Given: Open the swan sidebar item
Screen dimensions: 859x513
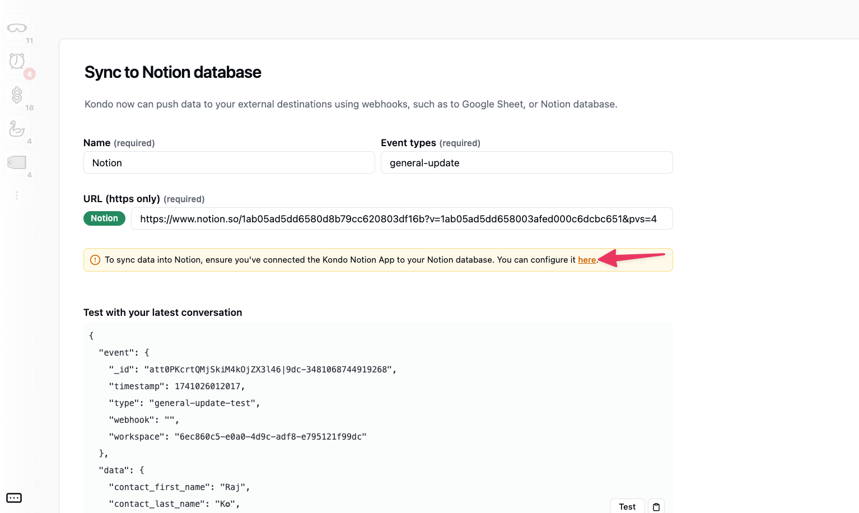Looking at the screenshot, I should click(17, 129).
